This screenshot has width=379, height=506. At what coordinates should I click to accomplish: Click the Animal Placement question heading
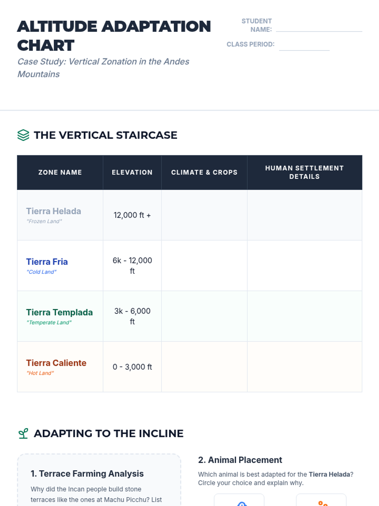(x=240, y=460)
